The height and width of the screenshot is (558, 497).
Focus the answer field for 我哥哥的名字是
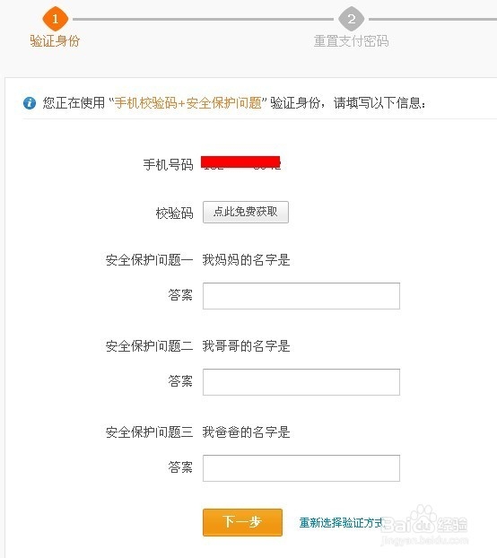click(301, 382)
